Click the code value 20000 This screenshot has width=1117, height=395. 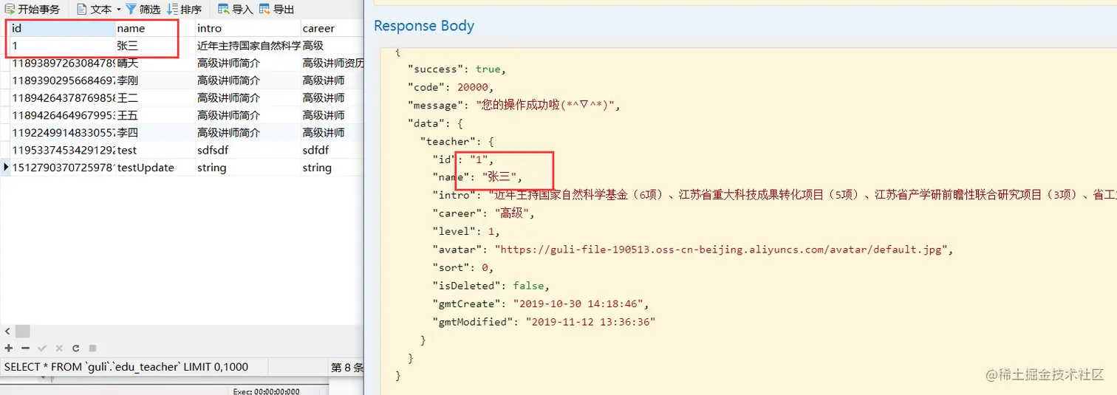tap(474, 87)
